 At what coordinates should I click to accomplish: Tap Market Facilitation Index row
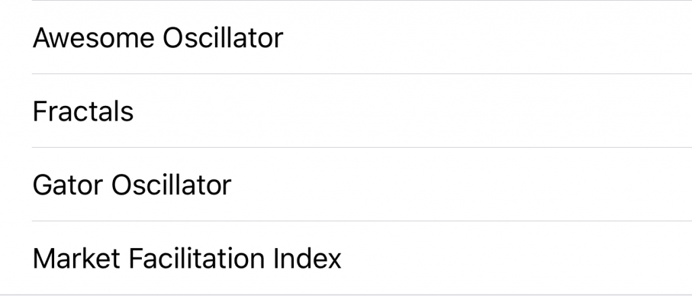[x=346, y=258]
